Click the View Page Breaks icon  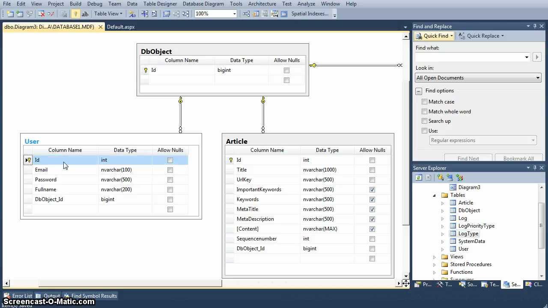point(145,14)
